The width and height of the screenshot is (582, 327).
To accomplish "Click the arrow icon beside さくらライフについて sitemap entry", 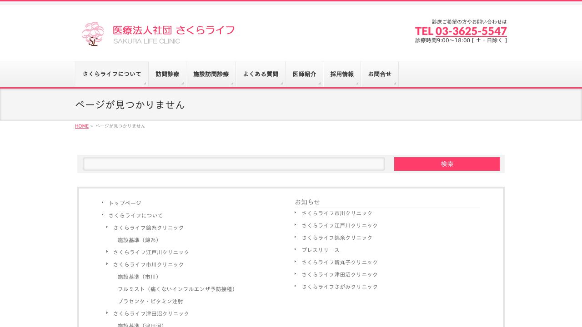I will (x=103, y=214).
